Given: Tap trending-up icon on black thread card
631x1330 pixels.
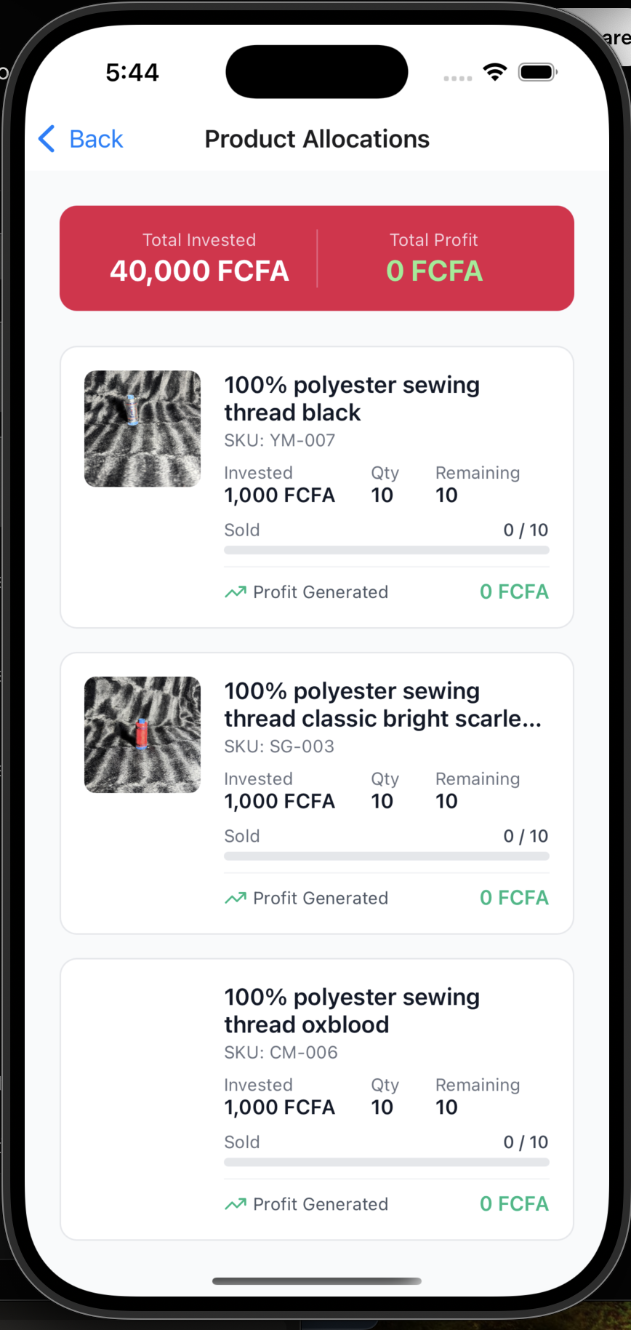Looking at the screenshot, I should (235, 592).
